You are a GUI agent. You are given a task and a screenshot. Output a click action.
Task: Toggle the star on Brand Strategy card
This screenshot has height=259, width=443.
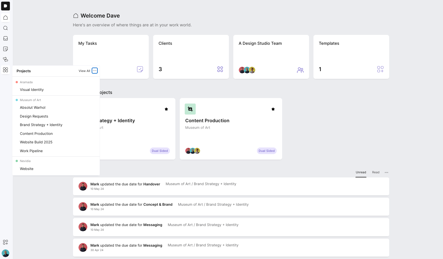pyautogui.click(x=166, y=109)
